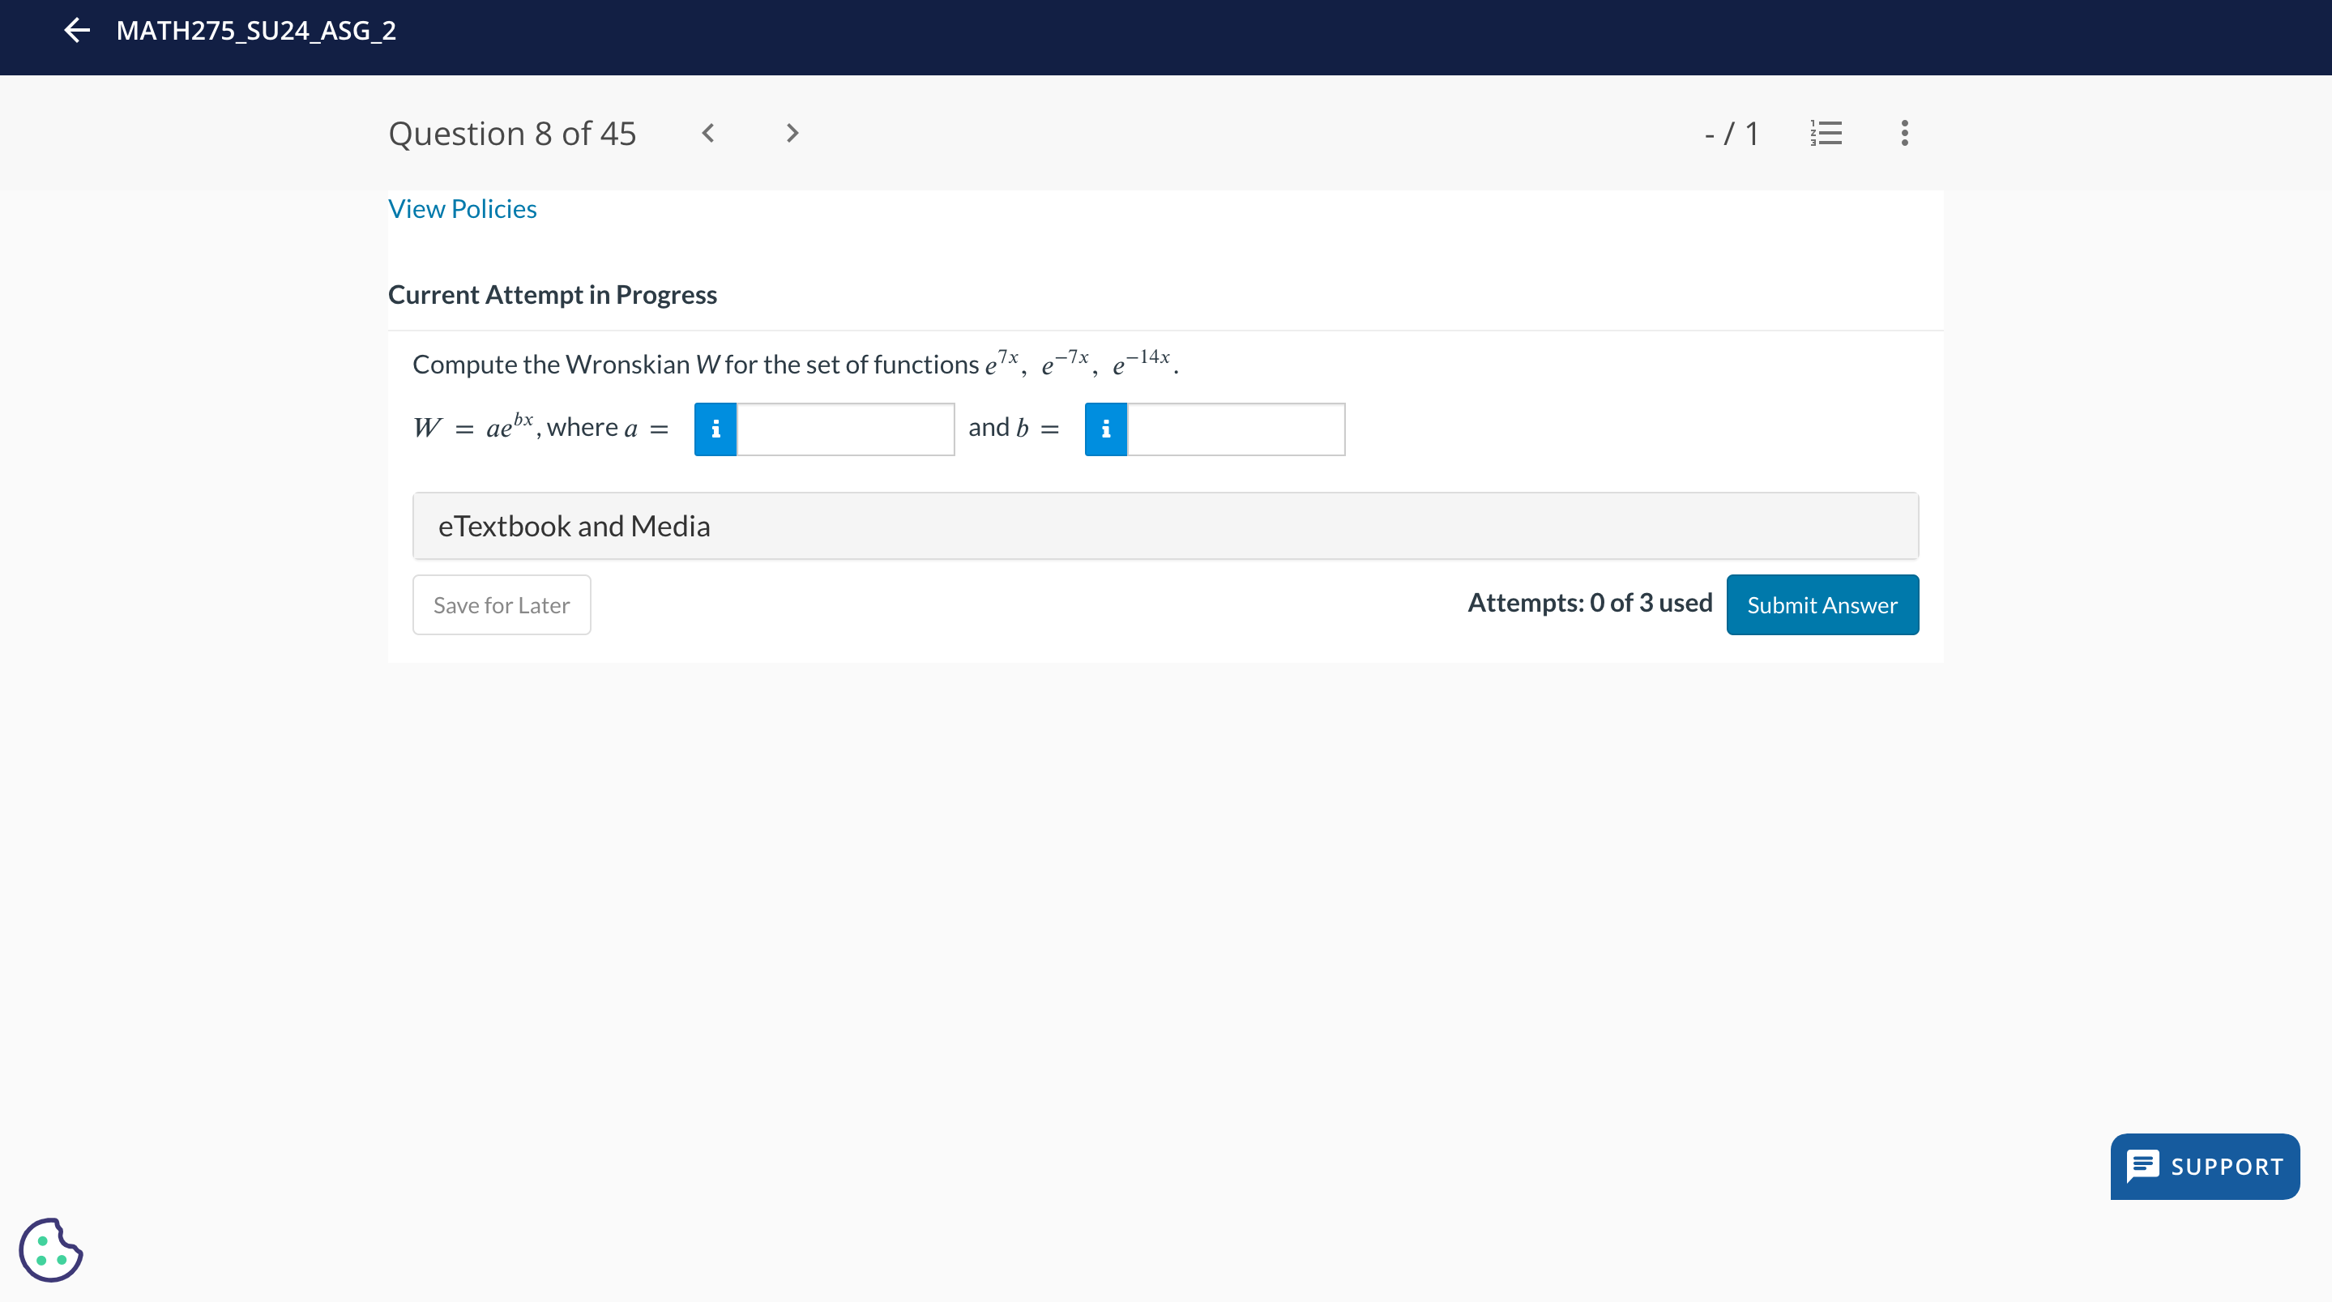This screenshot has height=1302, width=2332.
Task: Expand the eTextbook and Media section
Action: pyautogui.click(x=574, y=525)
